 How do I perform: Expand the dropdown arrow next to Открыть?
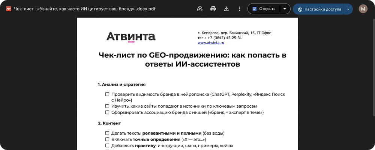285,9
